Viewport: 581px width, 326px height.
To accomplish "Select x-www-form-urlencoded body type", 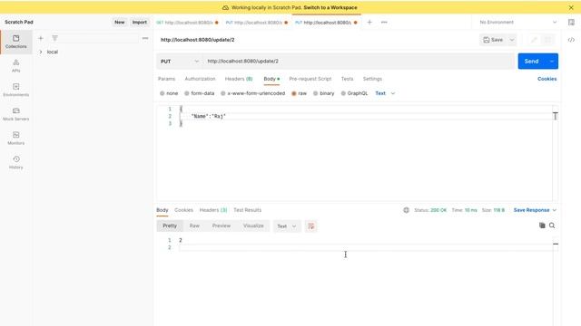I will tap(252, 93).
